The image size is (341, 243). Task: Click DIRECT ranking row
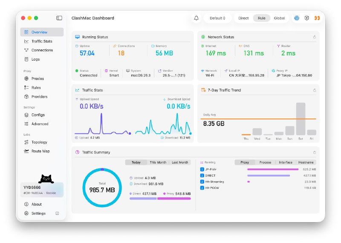pos(258,175)
